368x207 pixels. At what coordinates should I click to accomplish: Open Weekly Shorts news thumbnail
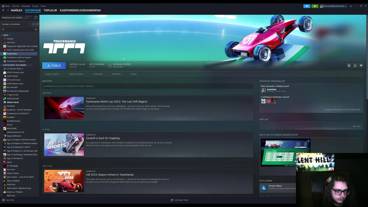[64, 144]
